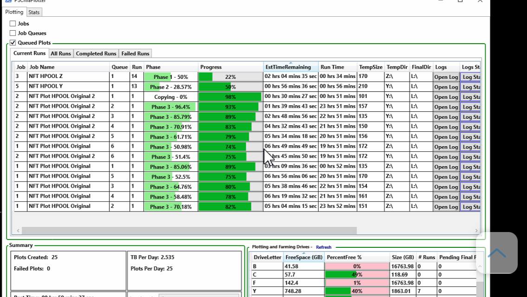The width and height of the screenshot is (527, 297).
Task: Open the All Runs tab
Action: 61,53
